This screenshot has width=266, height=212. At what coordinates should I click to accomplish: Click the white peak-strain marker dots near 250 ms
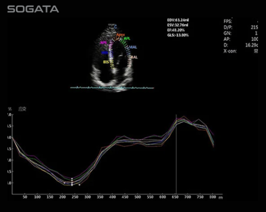pyautogui.click(x=72, y=182)
